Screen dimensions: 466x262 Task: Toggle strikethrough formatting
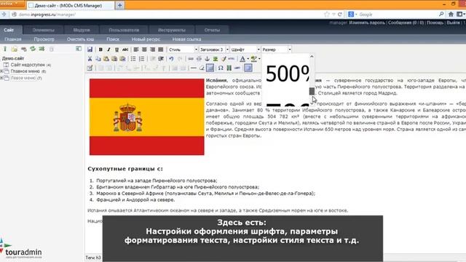click(125, 49)
